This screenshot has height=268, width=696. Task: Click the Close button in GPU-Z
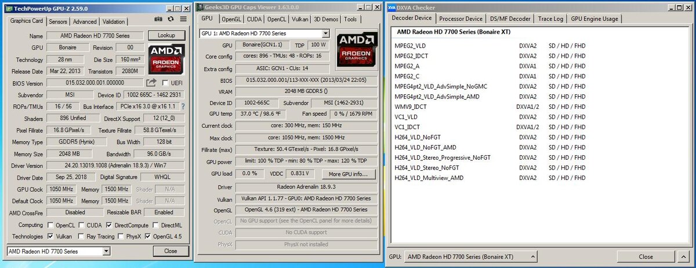click(x=170, y=251)
